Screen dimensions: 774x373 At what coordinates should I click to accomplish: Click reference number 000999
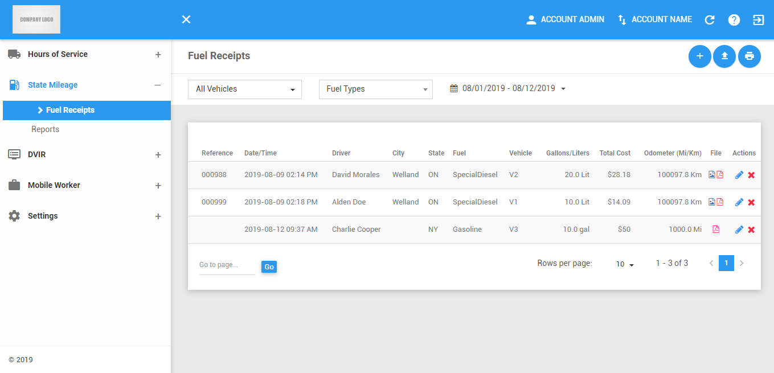(x=214, y=202)
